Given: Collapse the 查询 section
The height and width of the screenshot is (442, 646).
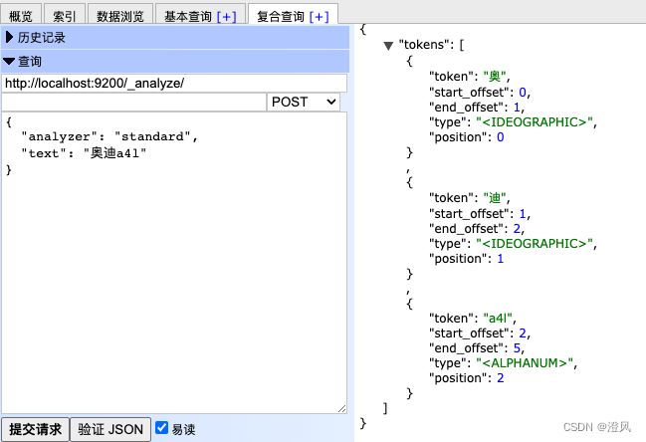Looking at the screenshot, I should click(x=175, y=62).
